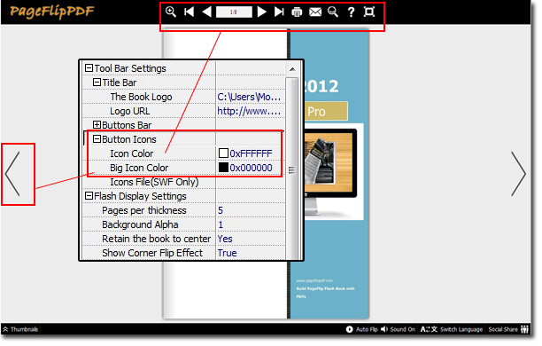Click the Background Alpha value 1
This screenshot has width=542, height=346.
pyautogui.click(x=221, y=224)
